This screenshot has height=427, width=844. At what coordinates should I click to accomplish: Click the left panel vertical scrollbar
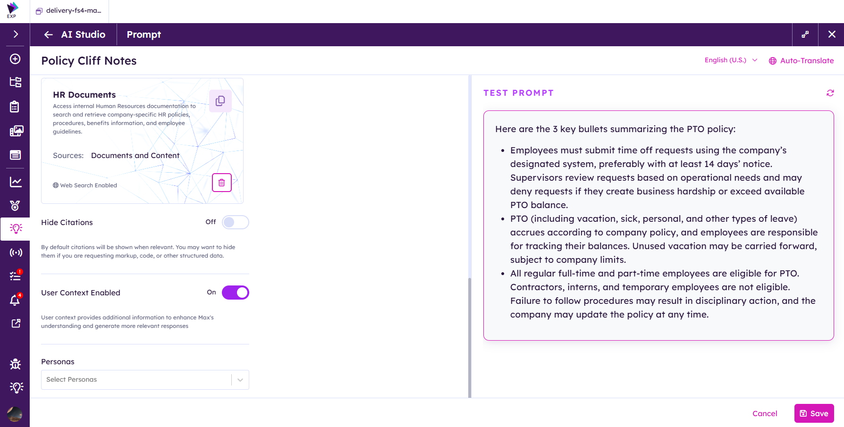click(x=469, y=337)
